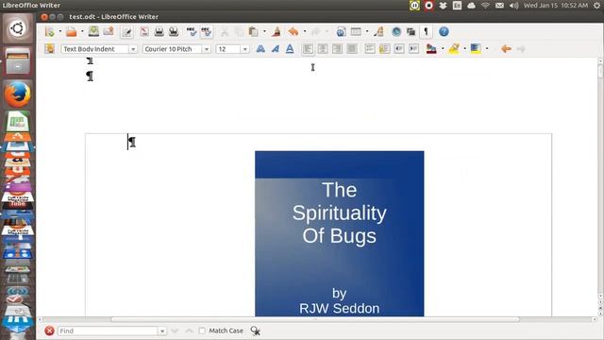
Task: Click the Find search field
Action: click(108, 331)
